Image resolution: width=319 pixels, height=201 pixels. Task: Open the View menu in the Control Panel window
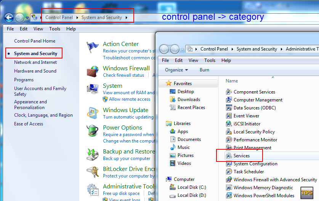pyautogui.click(x=38, y=29)
